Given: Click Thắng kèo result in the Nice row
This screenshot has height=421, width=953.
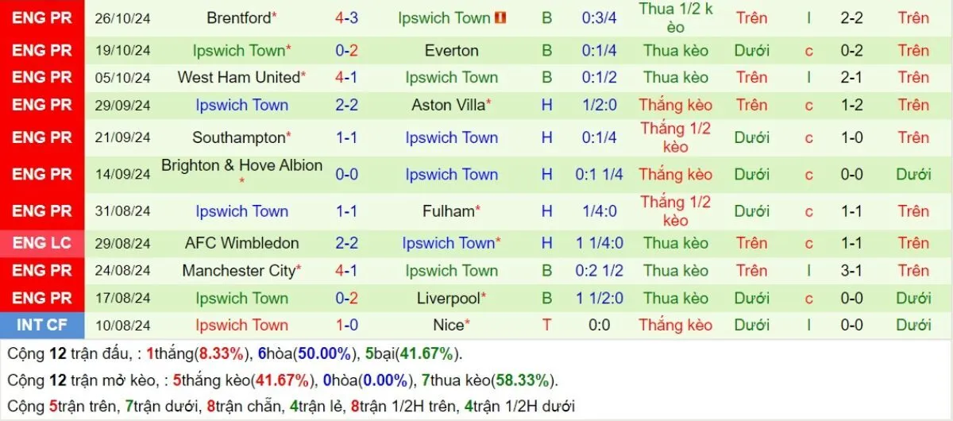Looking at the screenshot, I should click(676, 325).
